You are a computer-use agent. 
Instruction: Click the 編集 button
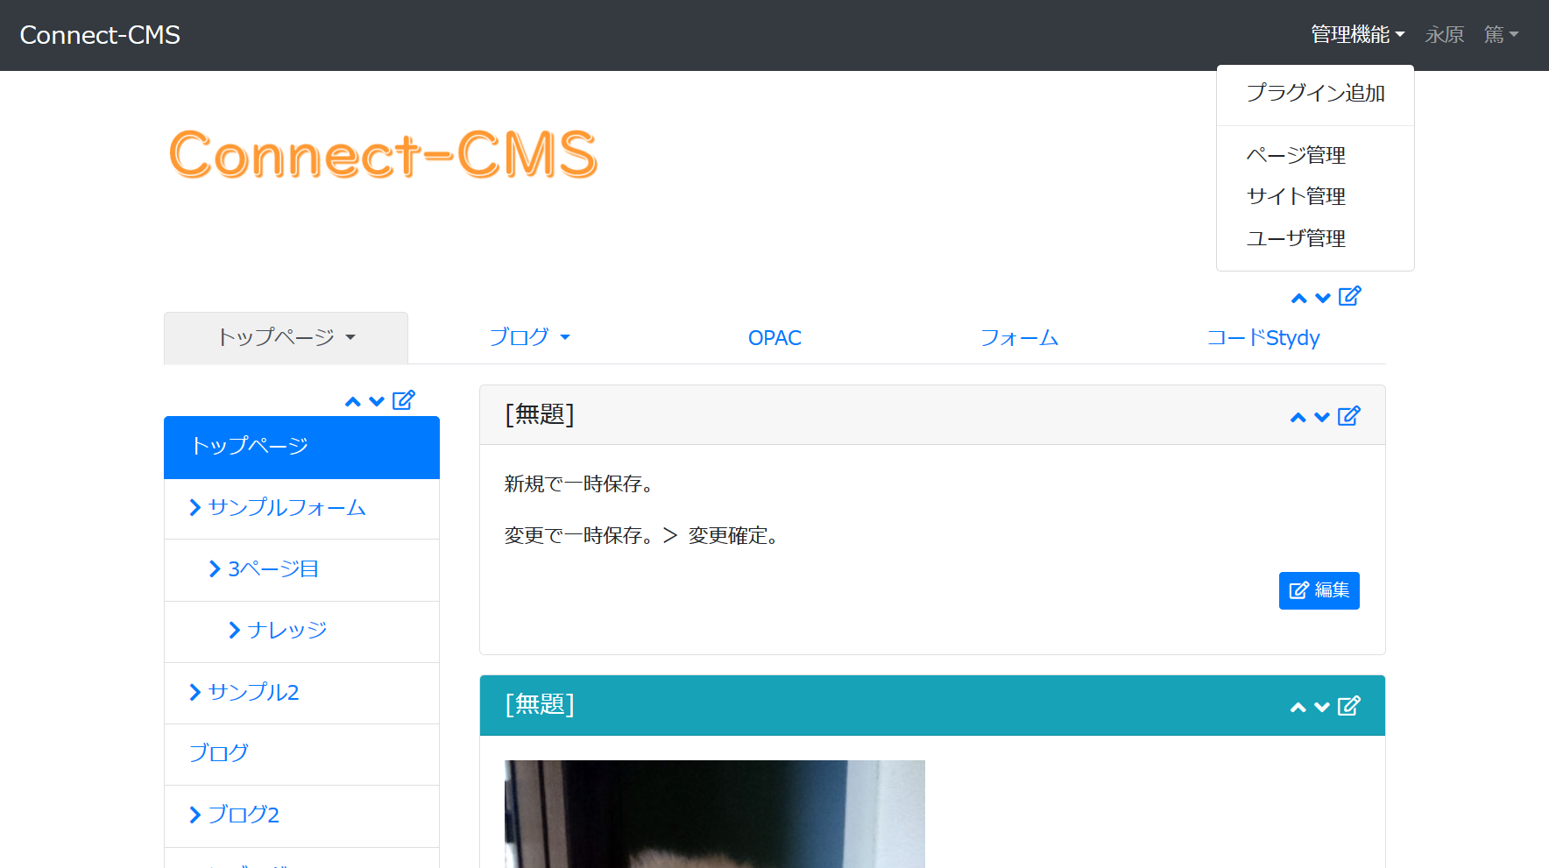[x=1319, y=590]
